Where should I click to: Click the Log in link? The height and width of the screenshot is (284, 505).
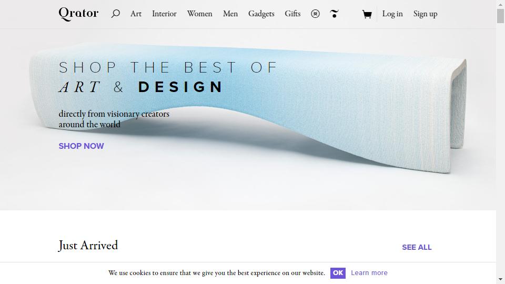click(x=392, y=14)
